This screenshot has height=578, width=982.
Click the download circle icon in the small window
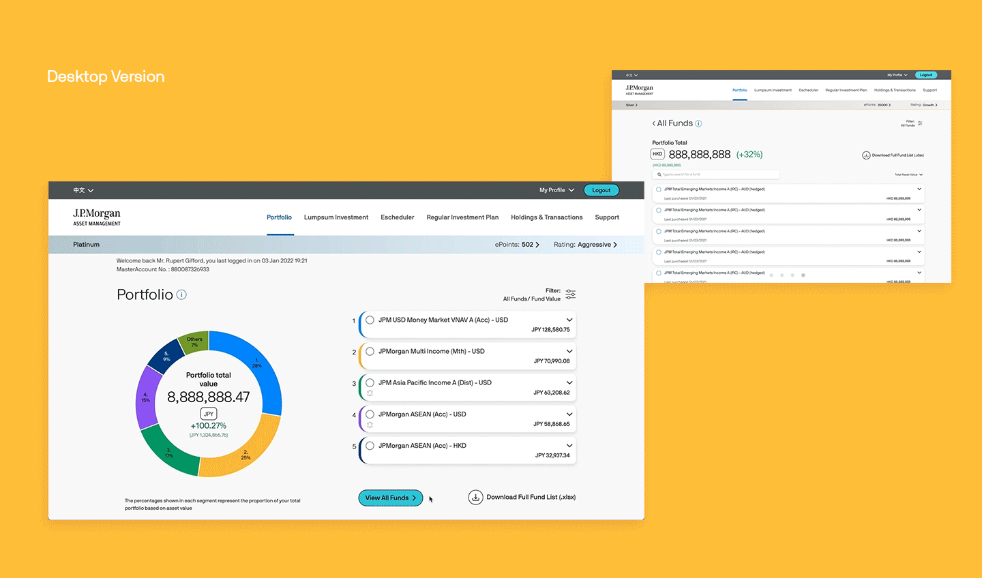[866, 155]
